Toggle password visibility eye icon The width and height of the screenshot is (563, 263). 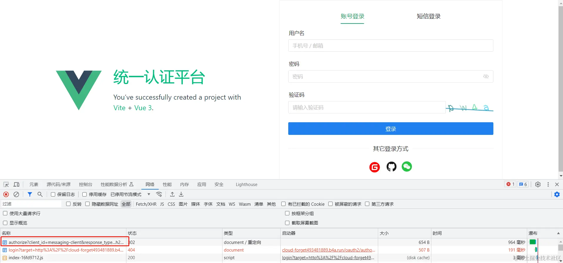486,76
